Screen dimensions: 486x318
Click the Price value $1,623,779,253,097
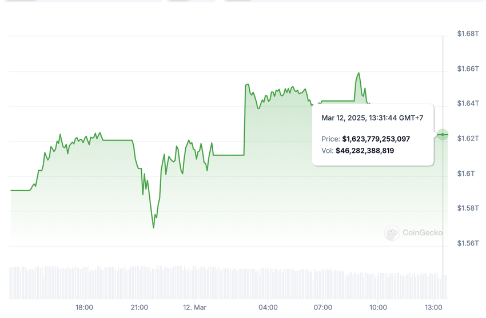click(x=376, y=139)
